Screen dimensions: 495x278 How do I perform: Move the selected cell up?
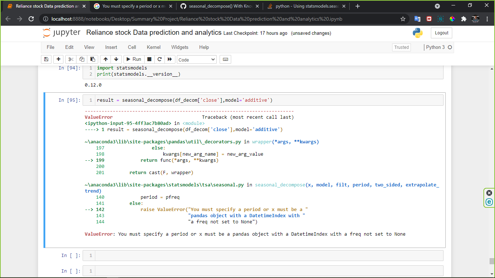click(x=105, y=59)
